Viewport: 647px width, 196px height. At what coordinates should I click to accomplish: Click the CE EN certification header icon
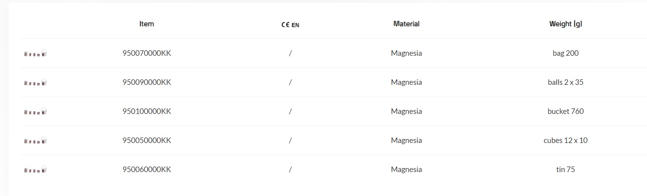tap(290, 24)
